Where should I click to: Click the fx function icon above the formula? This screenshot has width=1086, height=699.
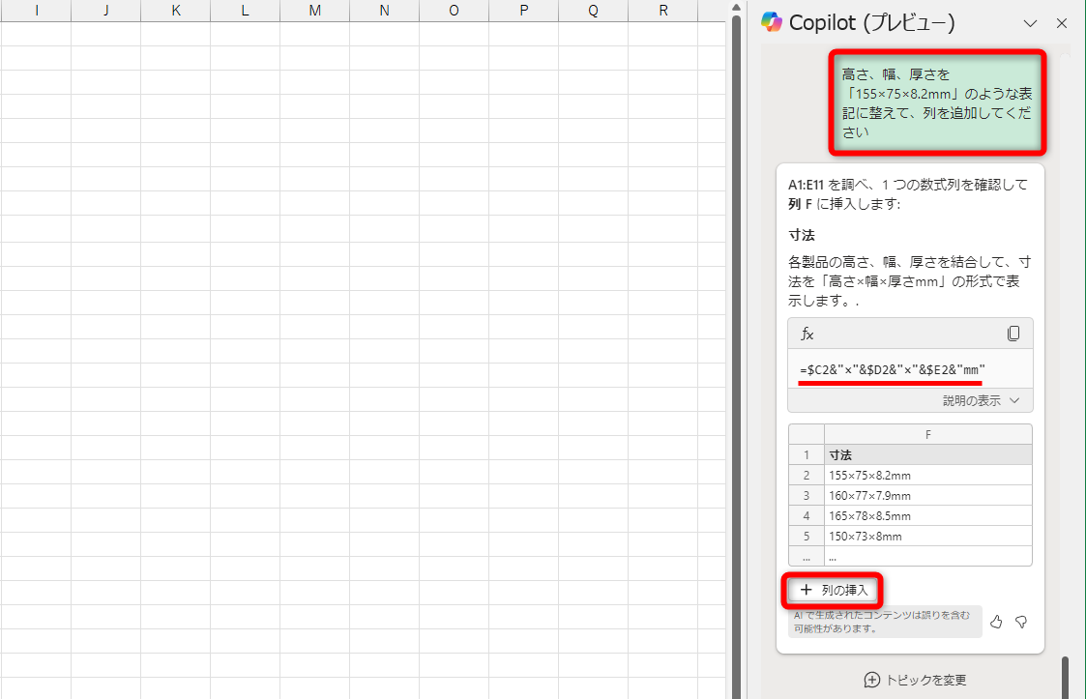coord(807,333)
